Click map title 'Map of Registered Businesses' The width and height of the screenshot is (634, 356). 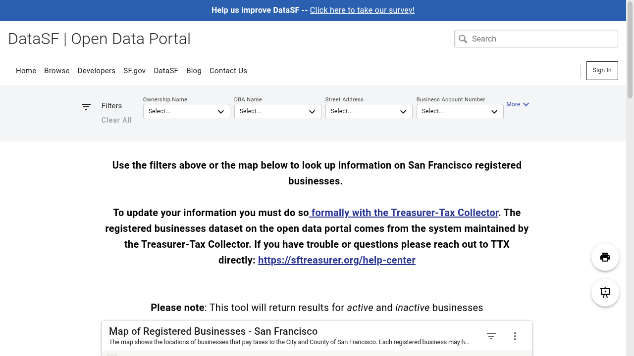pyautogui.click(x=213, y=331)
